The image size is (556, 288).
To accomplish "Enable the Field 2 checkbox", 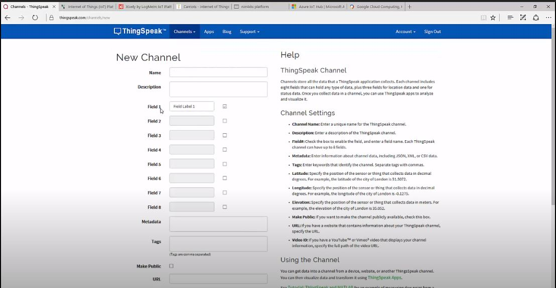I will [225, 121].
